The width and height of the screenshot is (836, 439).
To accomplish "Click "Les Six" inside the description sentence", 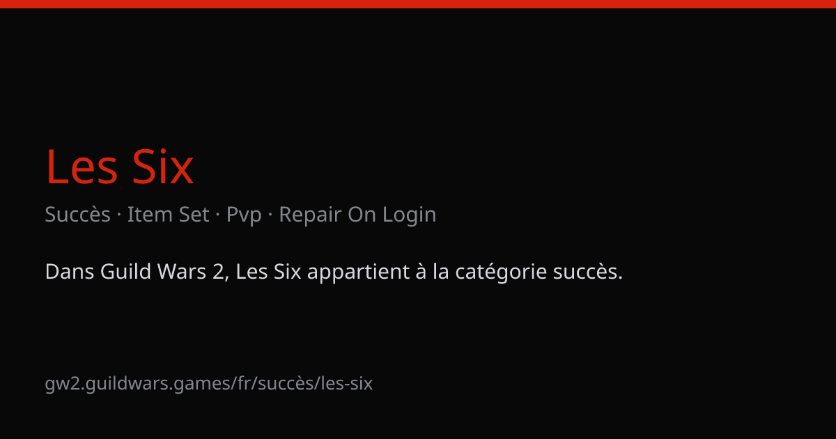I will 268,272.
